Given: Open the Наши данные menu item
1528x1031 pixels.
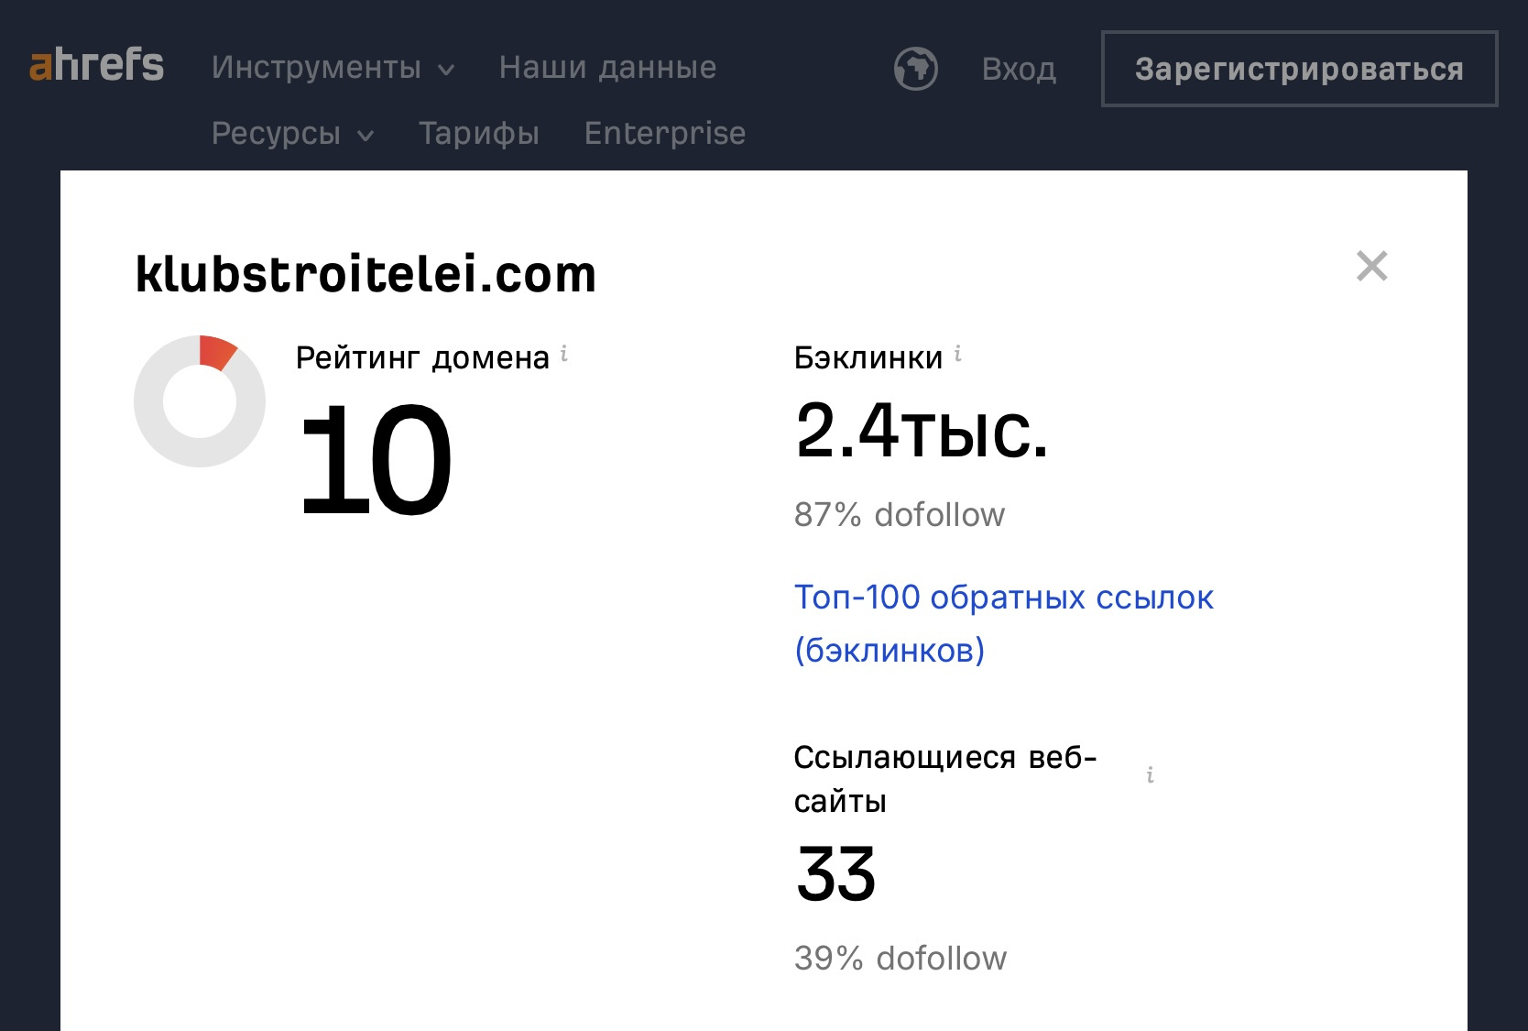Looking at the screenshot, I should [607, 68].
